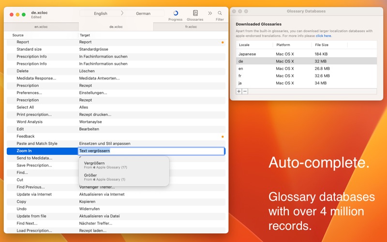Select the Delete source row
This screenshot has height=242, width=387.
point(116,71)
